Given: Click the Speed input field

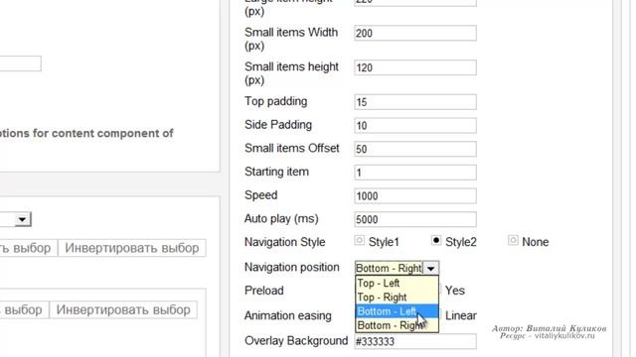Looking at the screenshot, I should (x=415, y=196).
